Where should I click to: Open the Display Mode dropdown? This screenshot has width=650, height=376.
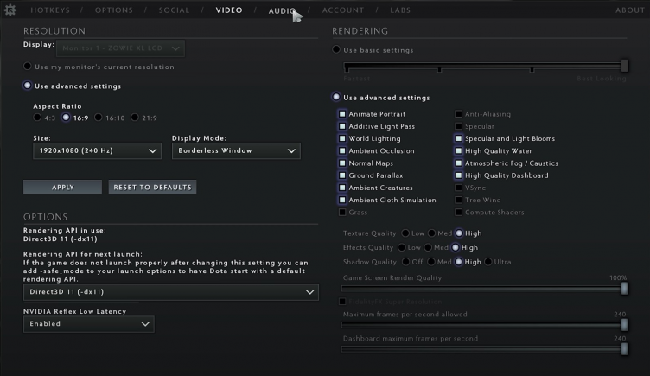click(x=235, y=150)
